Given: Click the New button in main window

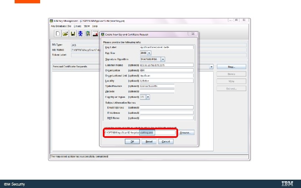Looking at the screenshot, I should (x=231, y=67).
